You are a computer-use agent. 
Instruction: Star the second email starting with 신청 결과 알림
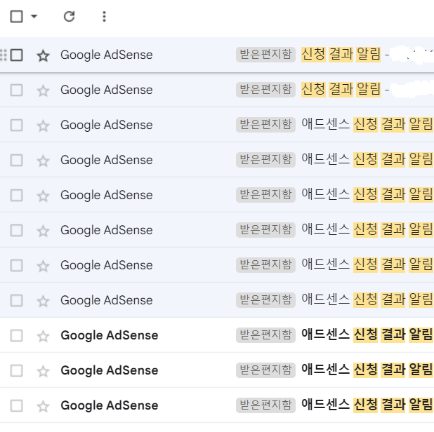43,90
